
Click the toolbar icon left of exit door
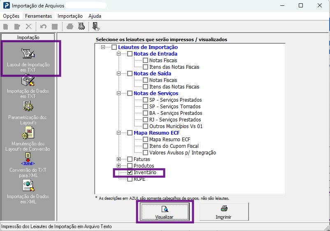tap(81, 26)
